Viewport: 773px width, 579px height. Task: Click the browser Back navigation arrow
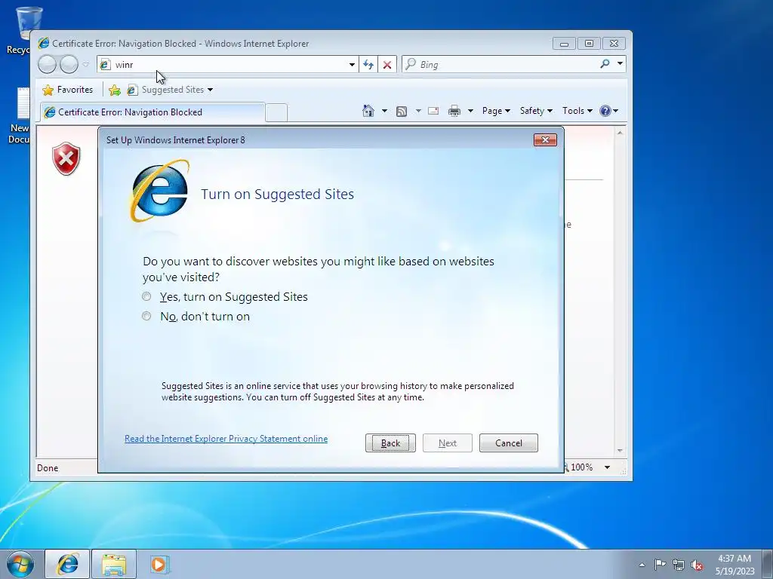(47, 65)
